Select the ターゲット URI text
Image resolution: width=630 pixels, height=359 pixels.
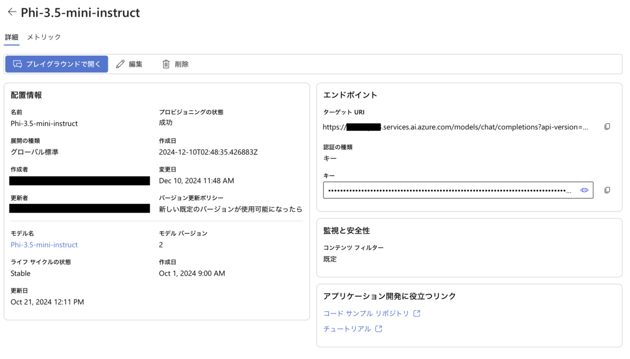(456, 127)
